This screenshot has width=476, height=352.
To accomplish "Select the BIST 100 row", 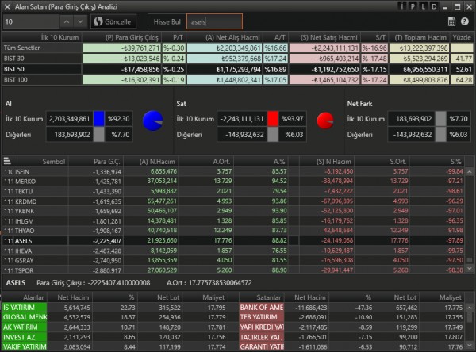I will (x=238, y=80).
